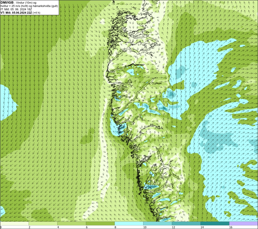Click the 6–8 m/s darker green swatch
This screenshot has height=229, width=258.
click(100, 223)
